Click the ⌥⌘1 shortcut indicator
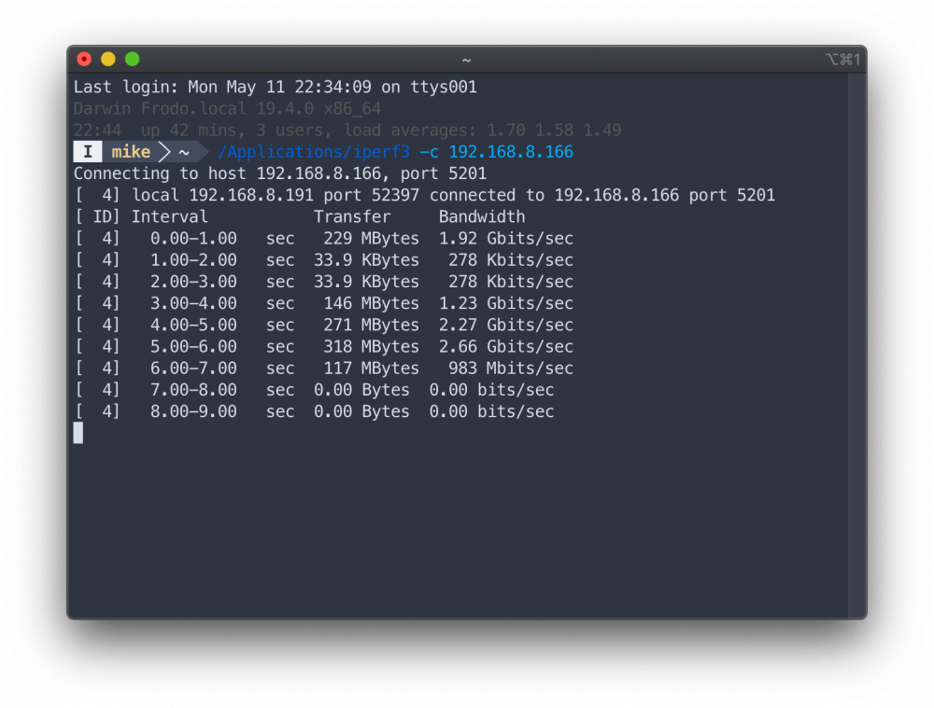934x708 pixels. click(842, 60)
